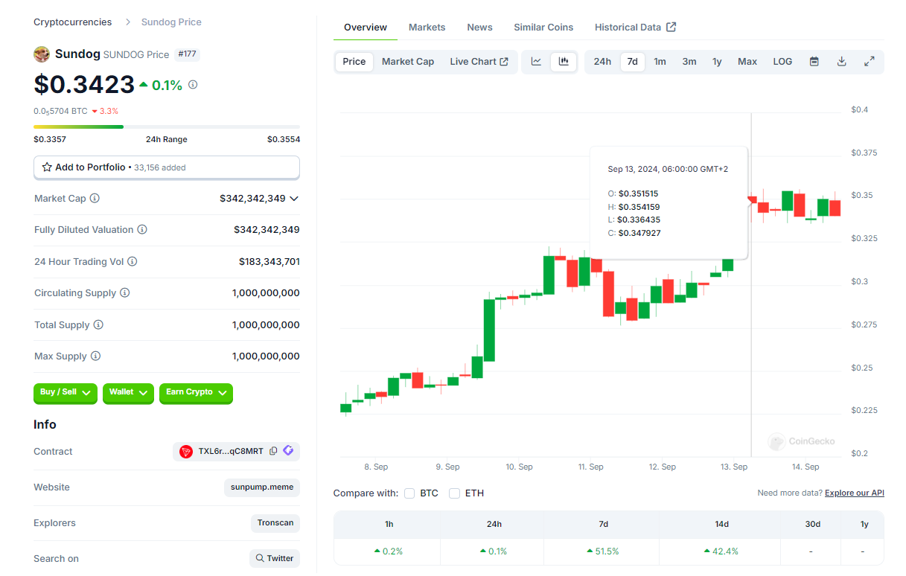
Task: Click the $0.3554 24h high value
Action: [284, 139]
